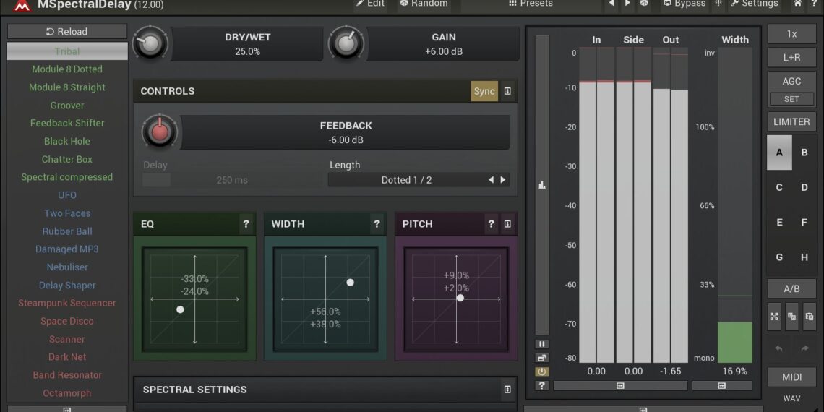This screenshot has width=824, height=412.
Task: Click the Reload button
Action: pos(67,31)
